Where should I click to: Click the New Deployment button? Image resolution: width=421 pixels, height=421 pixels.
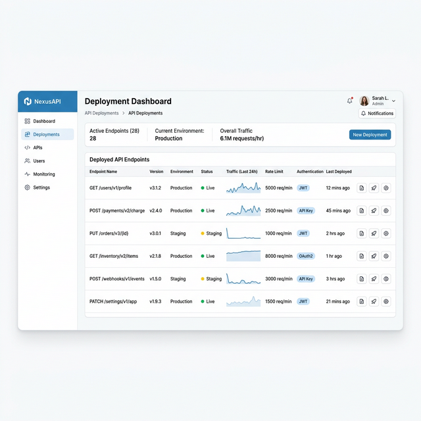pyautogui.click(x=370, y=135)
